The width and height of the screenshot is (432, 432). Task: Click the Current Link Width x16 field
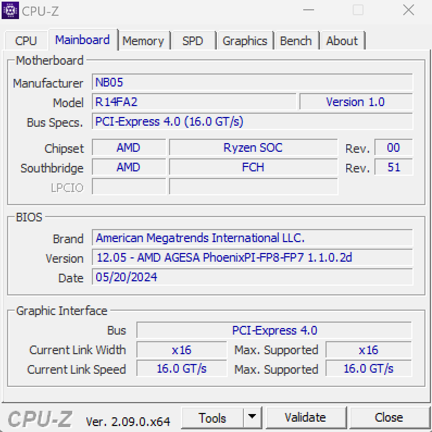coord(181,350)
